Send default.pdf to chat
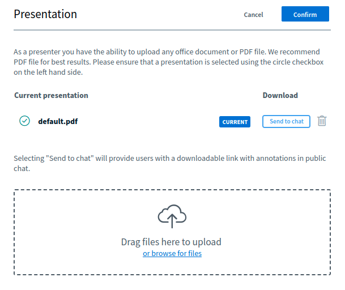This screenshot has height=290, width=345. tap(286, 121)
